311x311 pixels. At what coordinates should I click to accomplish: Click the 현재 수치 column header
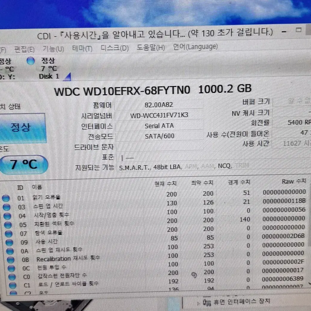tap(165, 184)
